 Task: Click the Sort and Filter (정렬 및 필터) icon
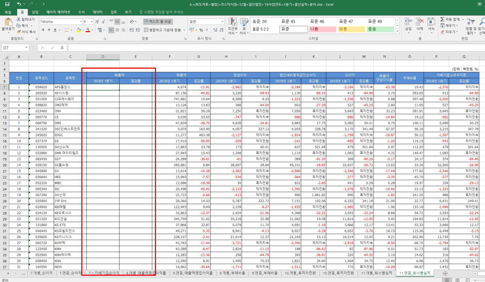(471, 22)
